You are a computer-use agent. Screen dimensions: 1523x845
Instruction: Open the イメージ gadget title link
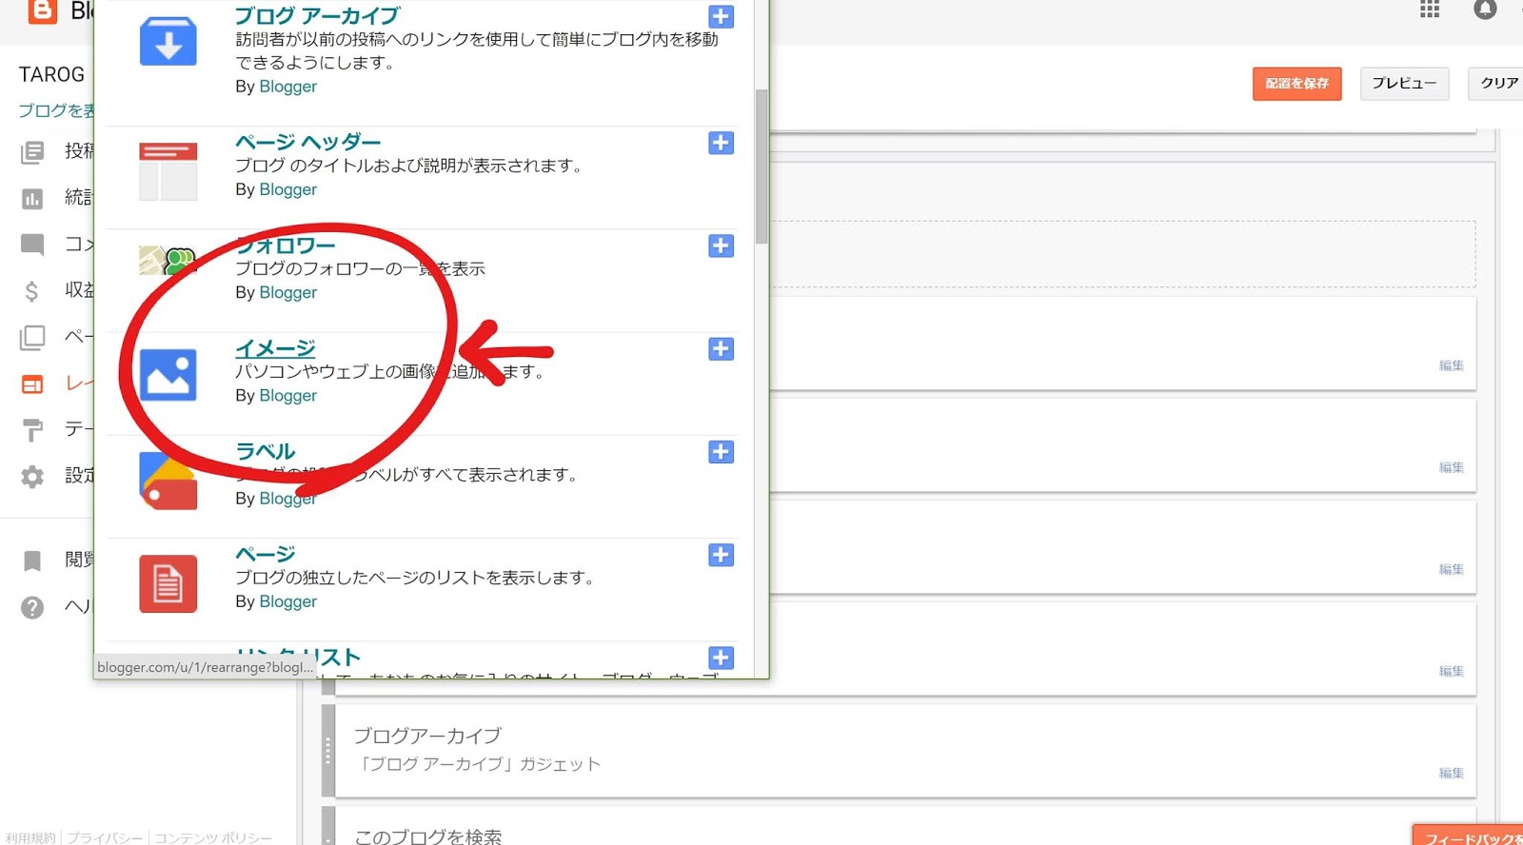click(275, 348)
